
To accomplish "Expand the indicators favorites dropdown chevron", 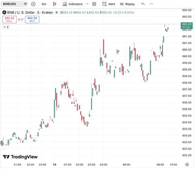I will pos(87,4).
